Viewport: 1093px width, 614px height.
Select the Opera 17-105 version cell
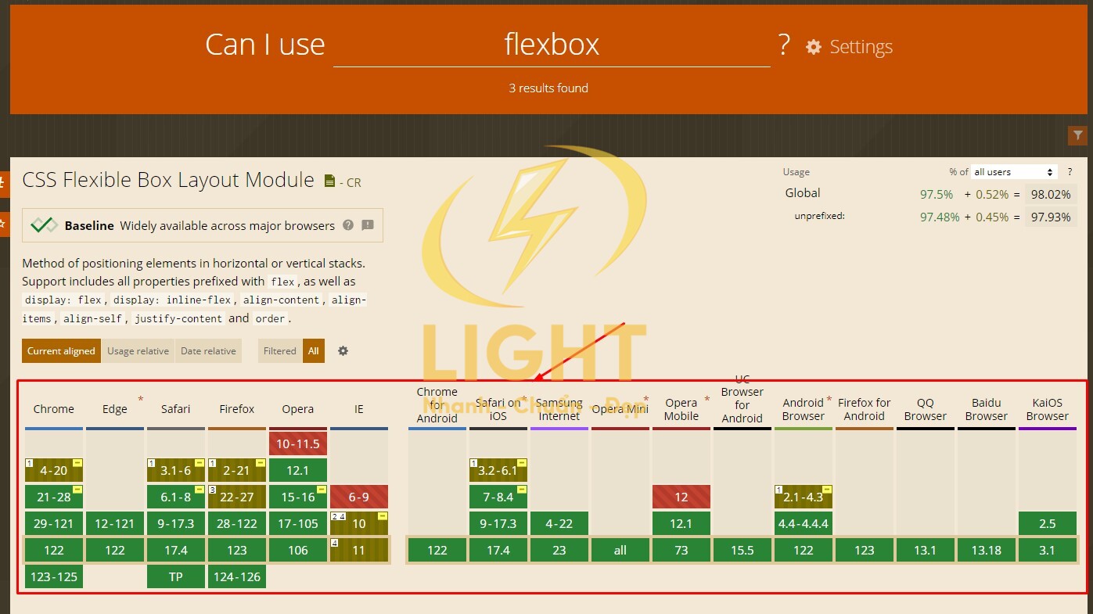point(298,523)
